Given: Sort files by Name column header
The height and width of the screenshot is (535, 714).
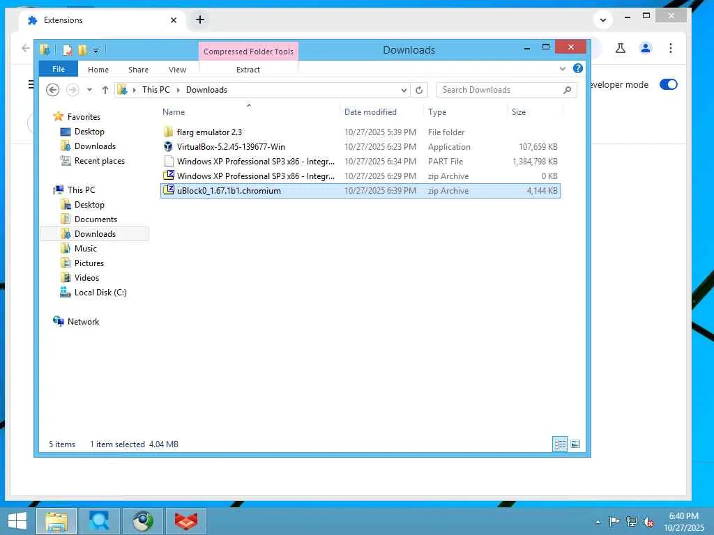Looking at the screenshot, I should coord(249,112).
